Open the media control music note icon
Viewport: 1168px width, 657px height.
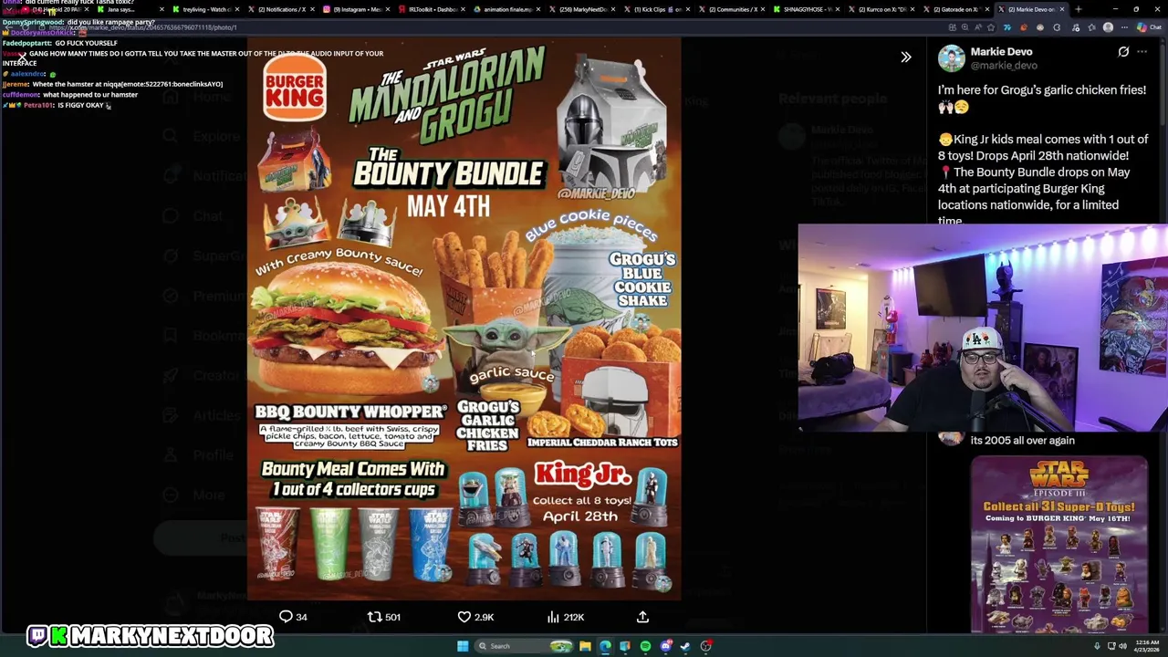pos(1076,27)
